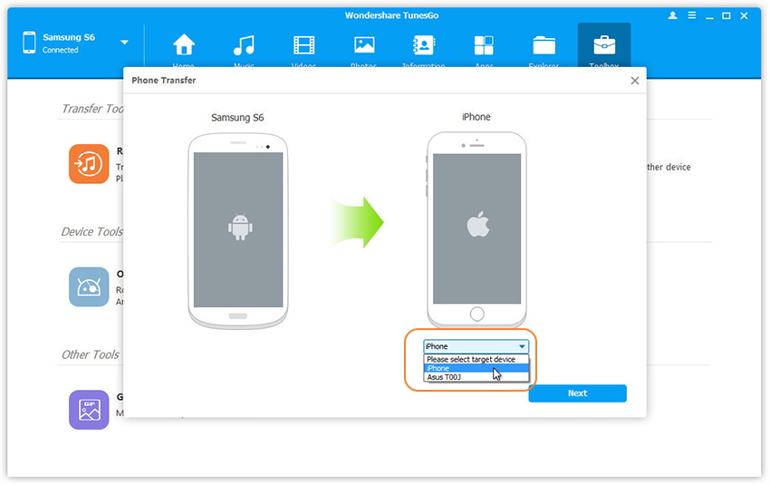Choose 'Please select target device' option
This screenshot has height=485, width=770.
tap(476, 359)
